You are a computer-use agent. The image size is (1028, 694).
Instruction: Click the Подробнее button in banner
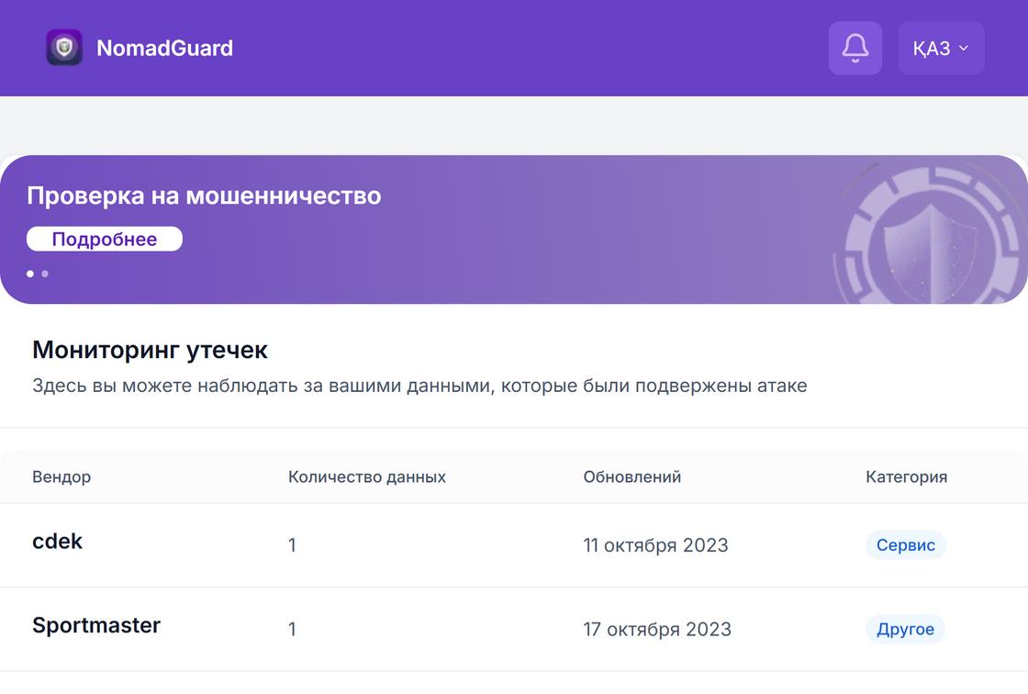pyautogui.click(x=105, y=239)
